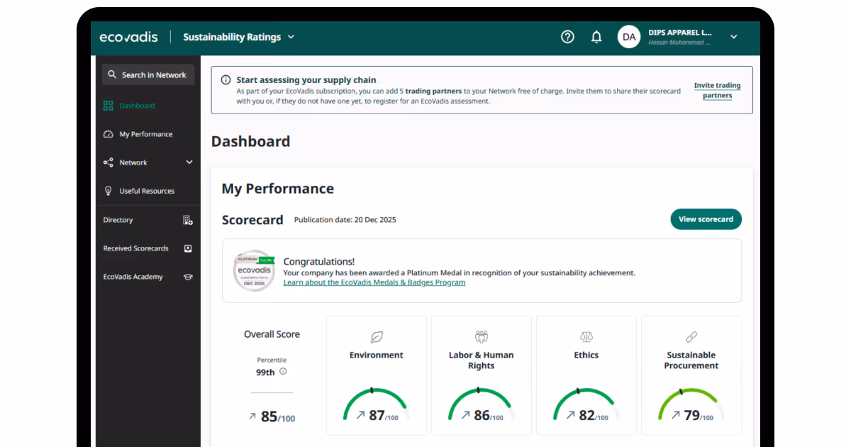Click the trend arrow beside Environment 87
851x447 pixels.
pyautogui.click(x=360, y=415)
